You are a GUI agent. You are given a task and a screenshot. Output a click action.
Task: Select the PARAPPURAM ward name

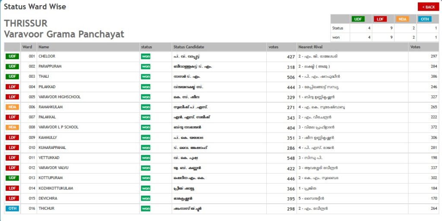point(50,66)
